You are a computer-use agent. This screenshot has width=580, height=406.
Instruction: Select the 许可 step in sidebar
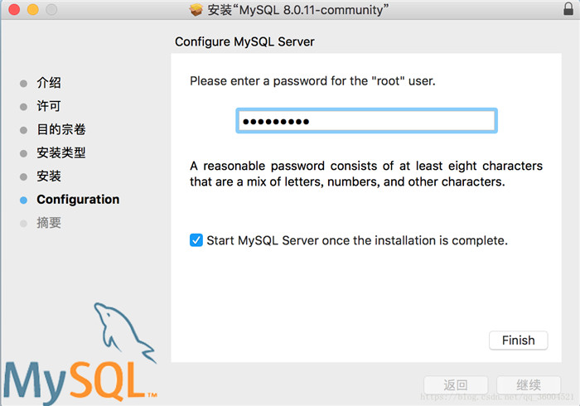(x=49, y=106)
